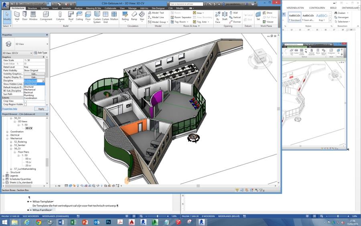
Task: Switch to the Annotate ribbon tab
Action: [66, 8]
